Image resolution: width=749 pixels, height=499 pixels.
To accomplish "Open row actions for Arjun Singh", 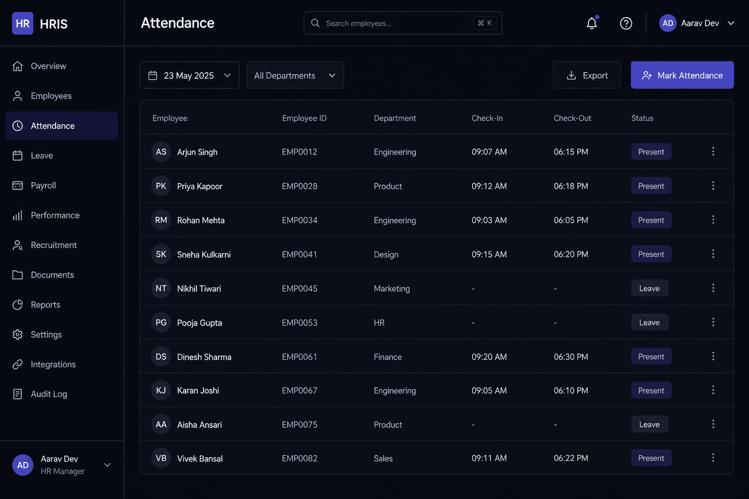I will click(713, 152).
